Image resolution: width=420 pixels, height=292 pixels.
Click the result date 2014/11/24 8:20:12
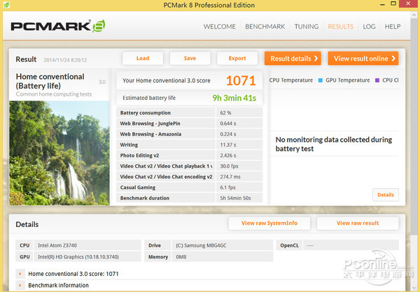pyautogui.click(x=65, y=60)
